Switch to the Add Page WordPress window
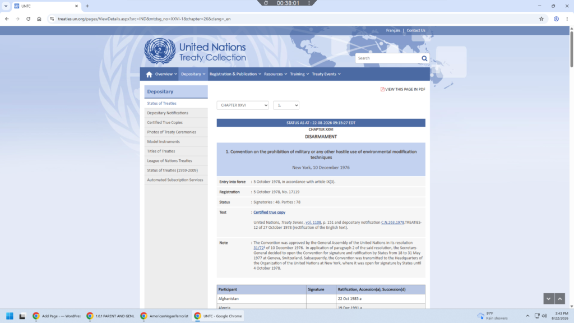Image resolution: width=574 pixels, height=323 pixels. tap(57, 316)
